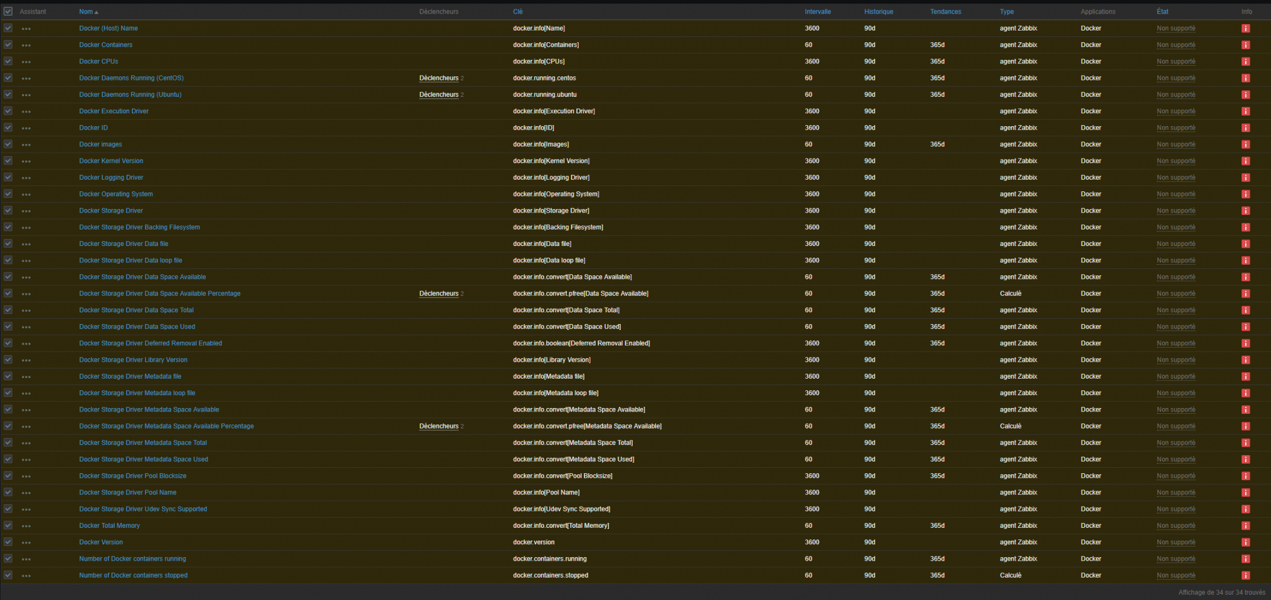Click the key text docker.containers.running

550,559
